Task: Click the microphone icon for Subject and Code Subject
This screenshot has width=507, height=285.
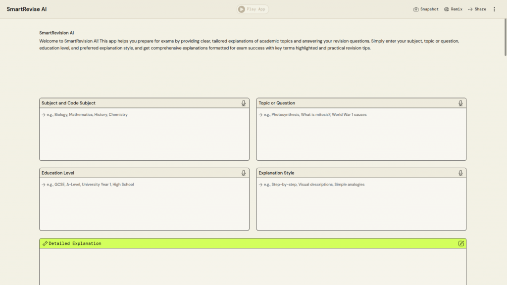Action: click(244, 103)
